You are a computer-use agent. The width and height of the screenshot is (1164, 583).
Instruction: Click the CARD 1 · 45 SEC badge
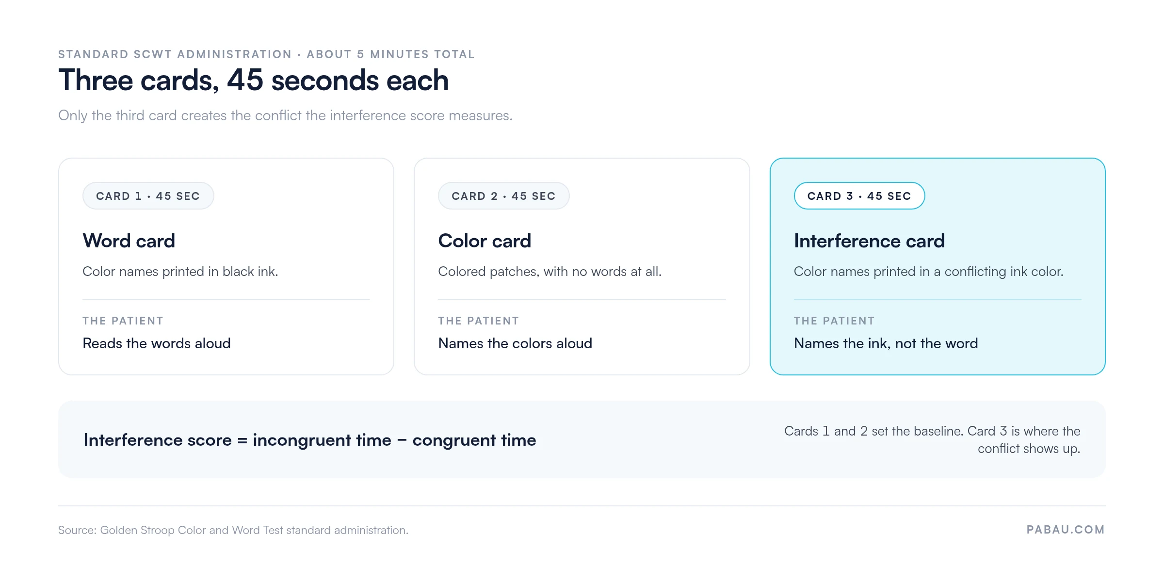click(148, 196)
